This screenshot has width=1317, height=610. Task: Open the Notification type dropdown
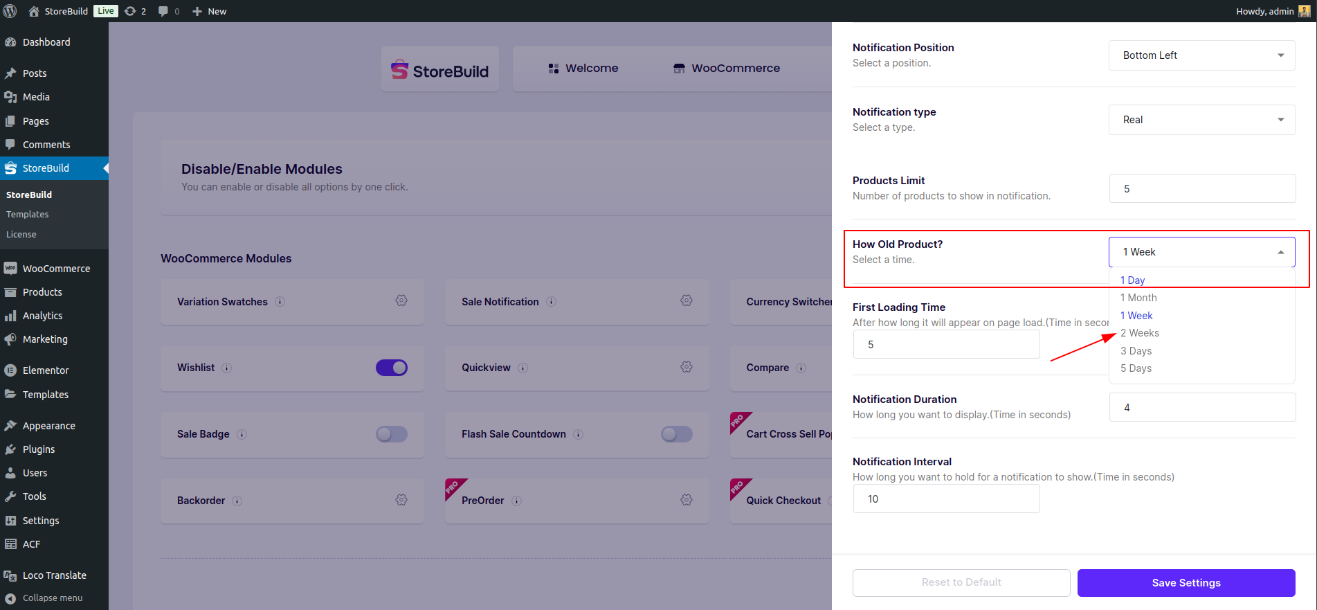[x=1202, y=120]
